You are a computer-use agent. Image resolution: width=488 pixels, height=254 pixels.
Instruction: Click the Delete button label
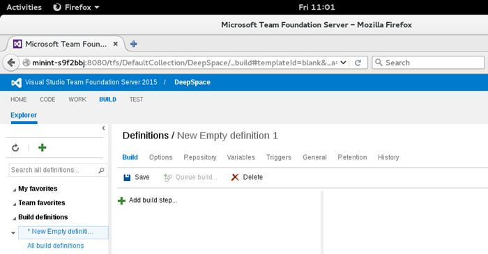(x=252, y=177)
